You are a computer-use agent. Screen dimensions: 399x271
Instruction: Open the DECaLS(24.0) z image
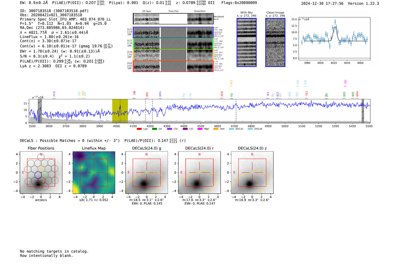(x=252, y=173)
